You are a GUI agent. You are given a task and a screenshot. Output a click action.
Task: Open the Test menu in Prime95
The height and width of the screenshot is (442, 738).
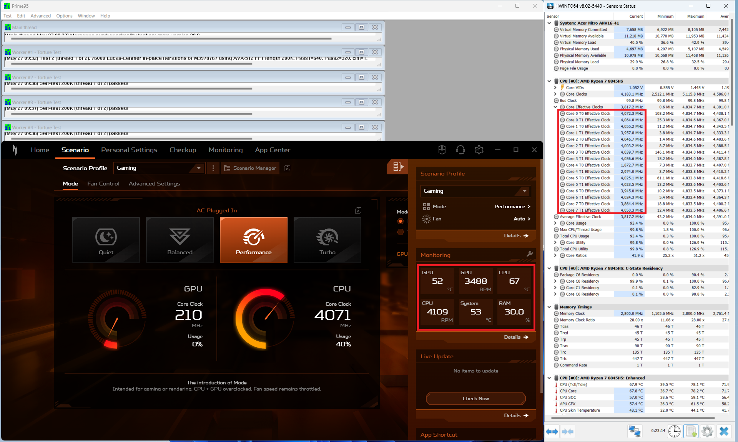[8, 16]
